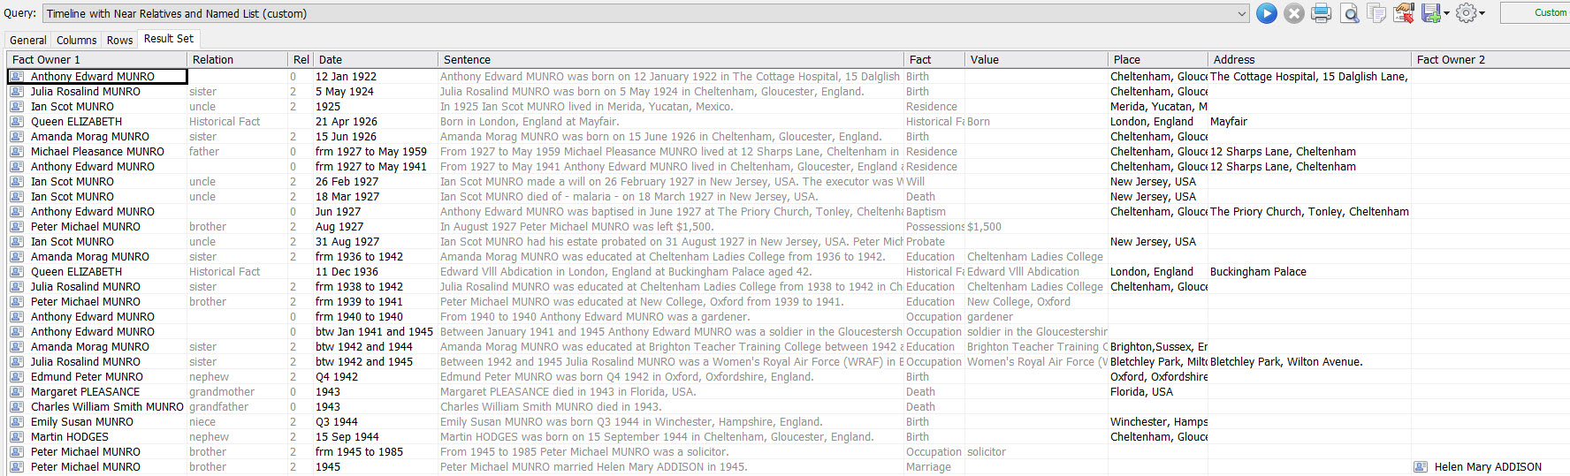Viewport: 1570px width, 476px height.
Task: Select the Charles William Smith MUNRO cell
Action: click(107, 407)
